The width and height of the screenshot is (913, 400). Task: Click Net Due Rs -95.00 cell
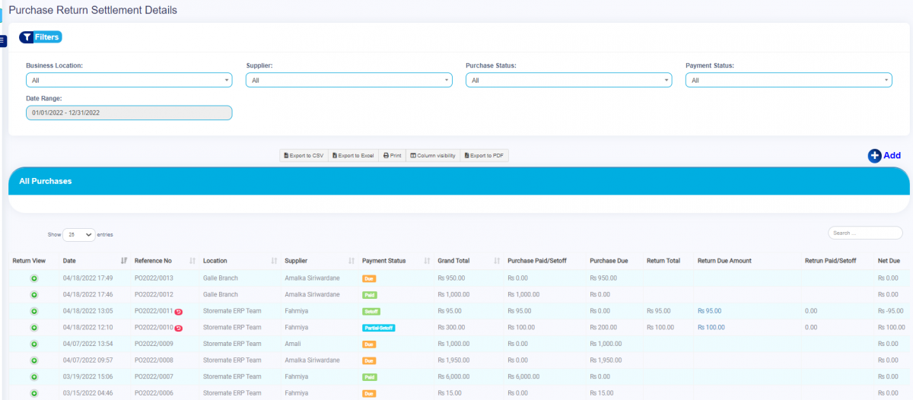click(x=889, y=311)
